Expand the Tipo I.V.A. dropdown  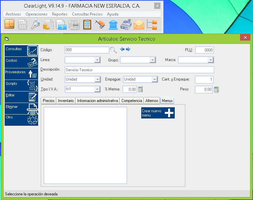(x=97, y=89)
